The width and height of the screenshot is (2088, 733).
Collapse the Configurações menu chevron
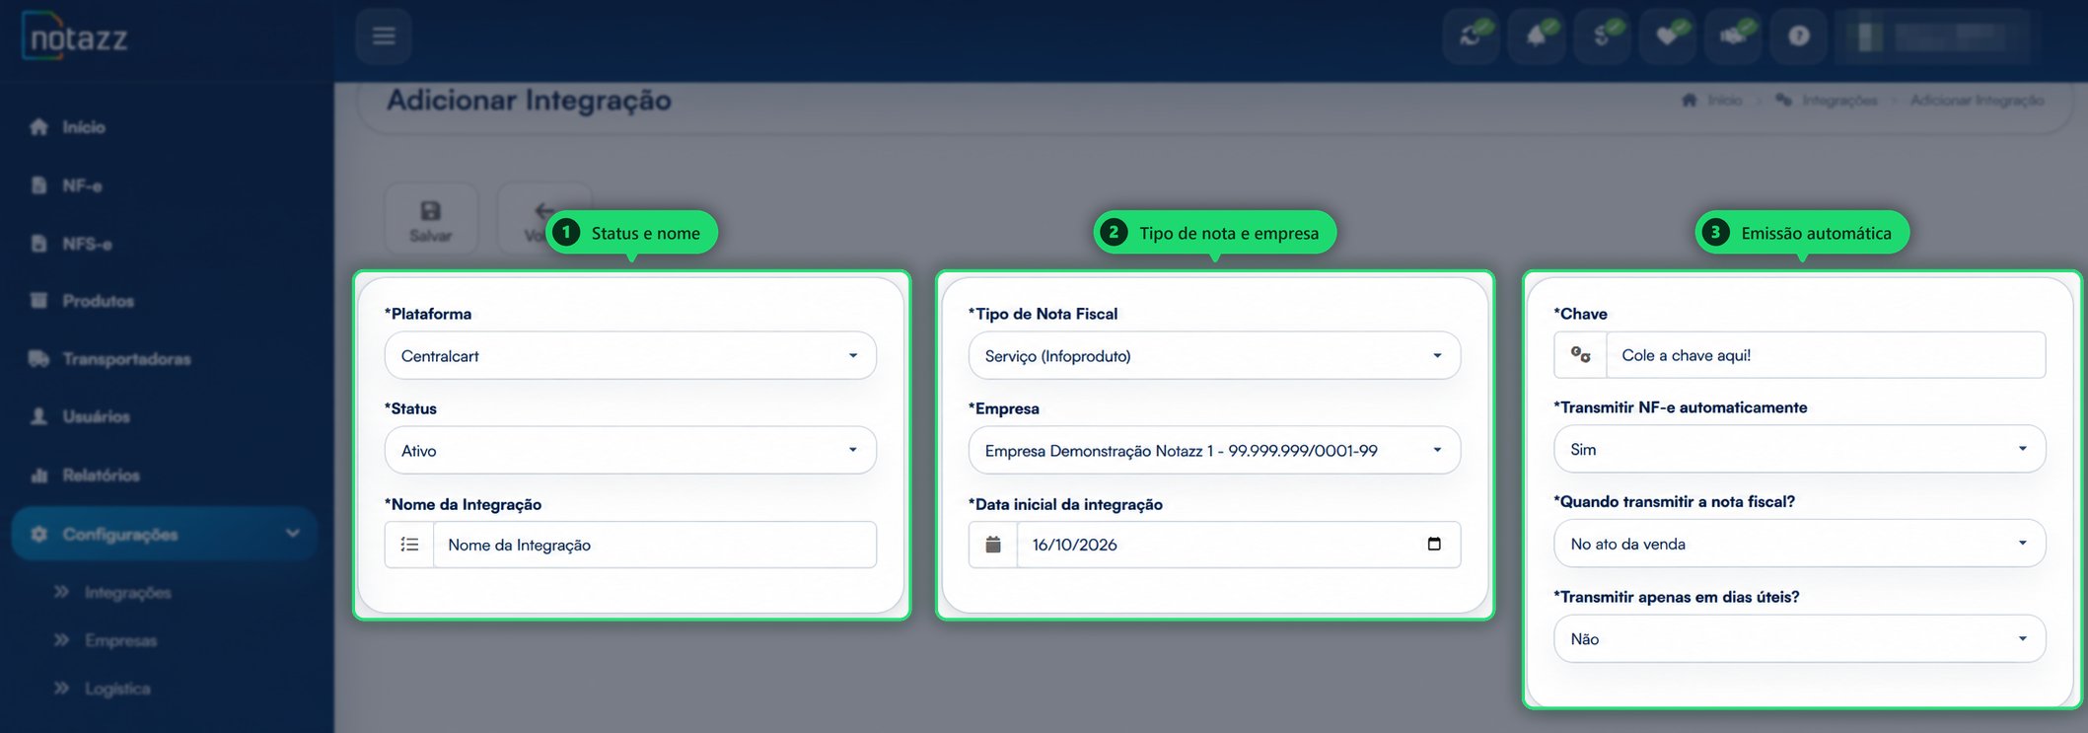293,533
